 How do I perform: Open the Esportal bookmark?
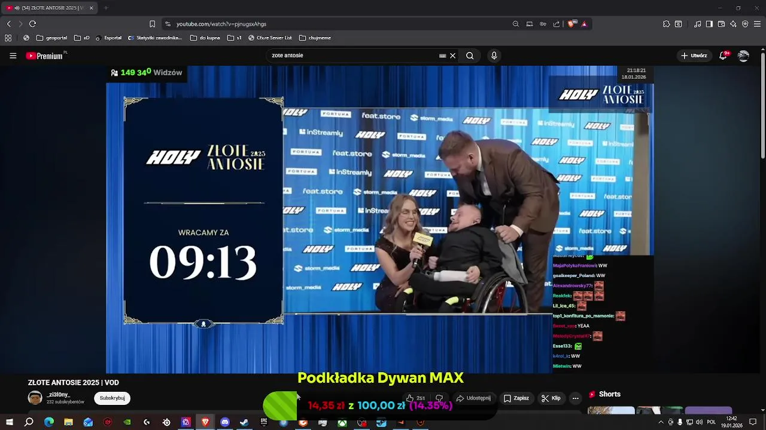tap(108, 38)
